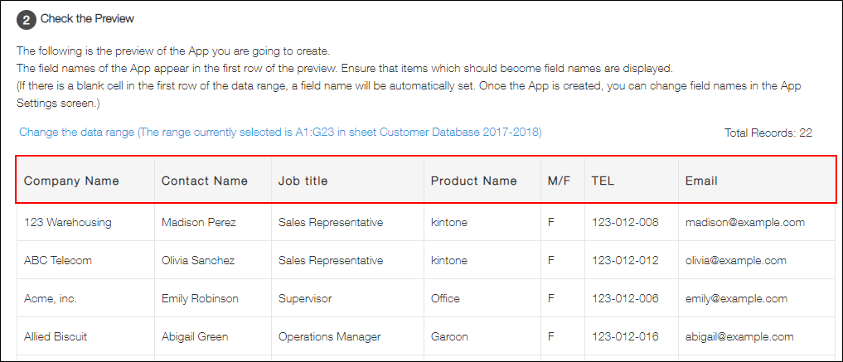Click the Operations Manager job title cell
Viewport: 843px width, 362px height.
[x=329, y=336]
